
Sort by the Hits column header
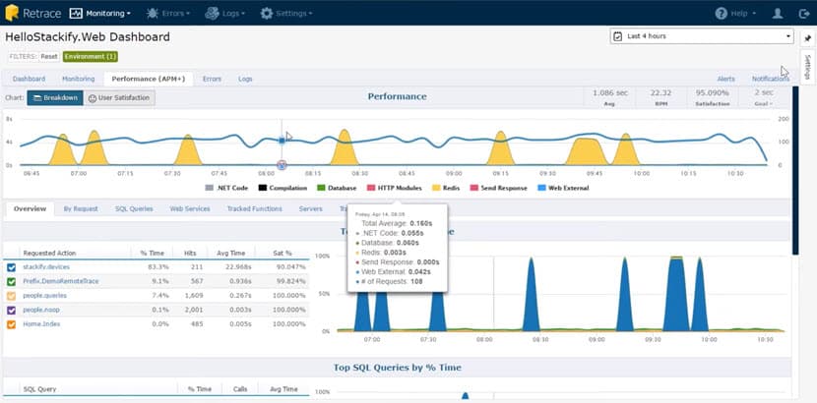[190, 254]
